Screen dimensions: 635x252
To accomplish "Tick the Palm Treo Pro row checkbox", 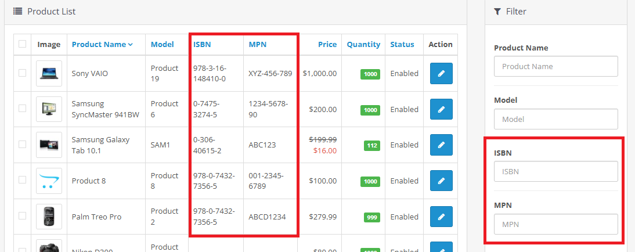I will click(x=23, y=216).
